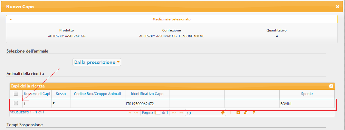
Task: Collapse the Medicinale Selezionato panel
Action: pyautogui.click(x=11, y=19)
